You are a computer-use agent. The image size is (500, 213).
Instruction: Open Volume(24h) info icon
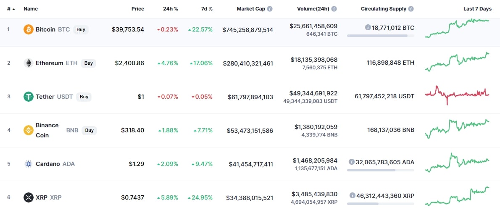pos(334,9)
